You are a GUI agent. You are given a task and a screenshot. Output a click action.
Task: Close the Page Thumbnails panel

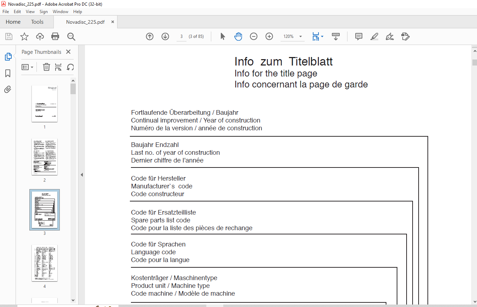68,52
